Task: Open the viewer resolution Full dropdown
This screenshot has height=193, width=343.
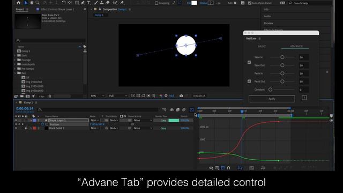Action: click(x=118, y=96)
